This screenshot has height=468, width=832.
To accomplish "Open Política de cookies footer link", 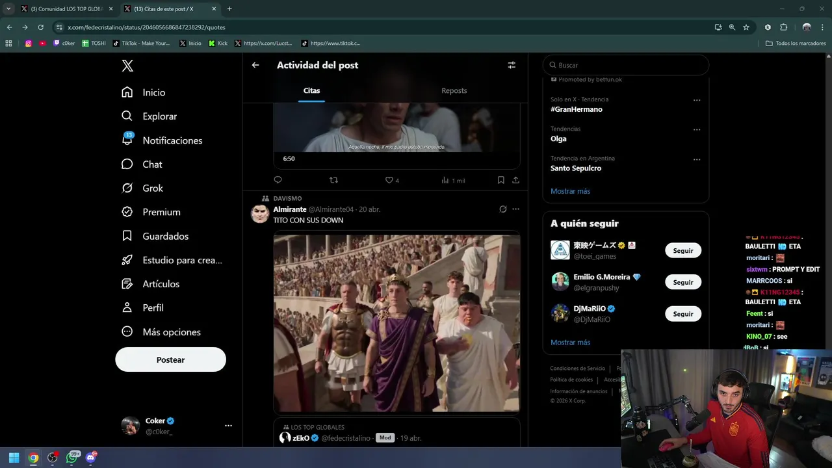I will point(571,380).
